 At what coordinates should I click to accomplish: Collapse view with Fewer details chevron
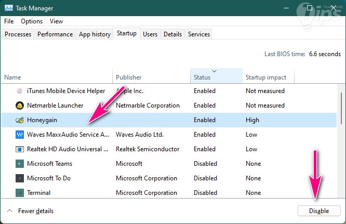tap(10, 211)
